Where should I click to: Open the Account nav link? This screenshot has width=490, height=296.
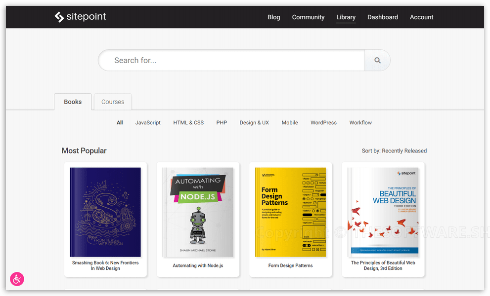click(x=421, y=17)
